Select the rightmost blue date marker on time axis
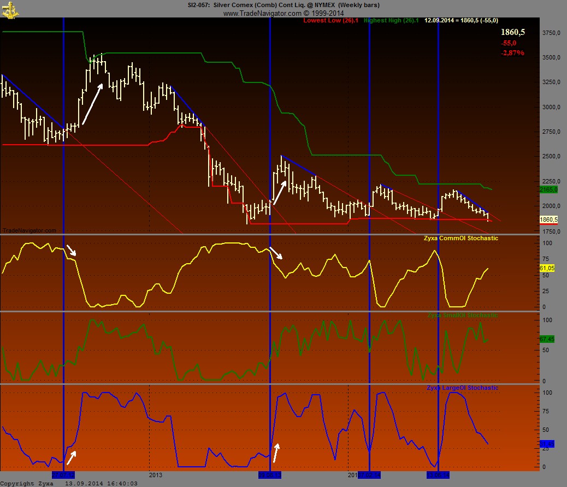 pos(438,475)
